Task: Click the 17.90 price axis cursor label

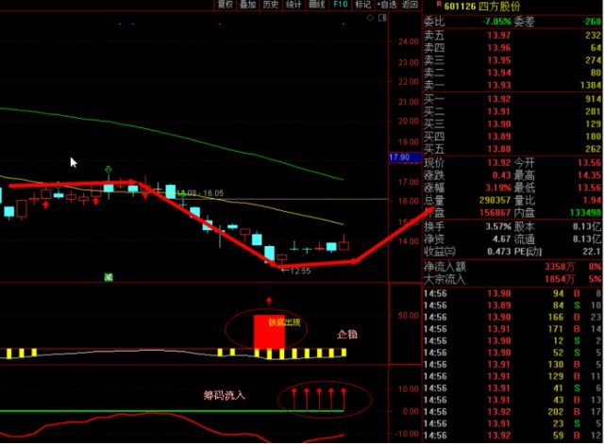Action: 400,157
